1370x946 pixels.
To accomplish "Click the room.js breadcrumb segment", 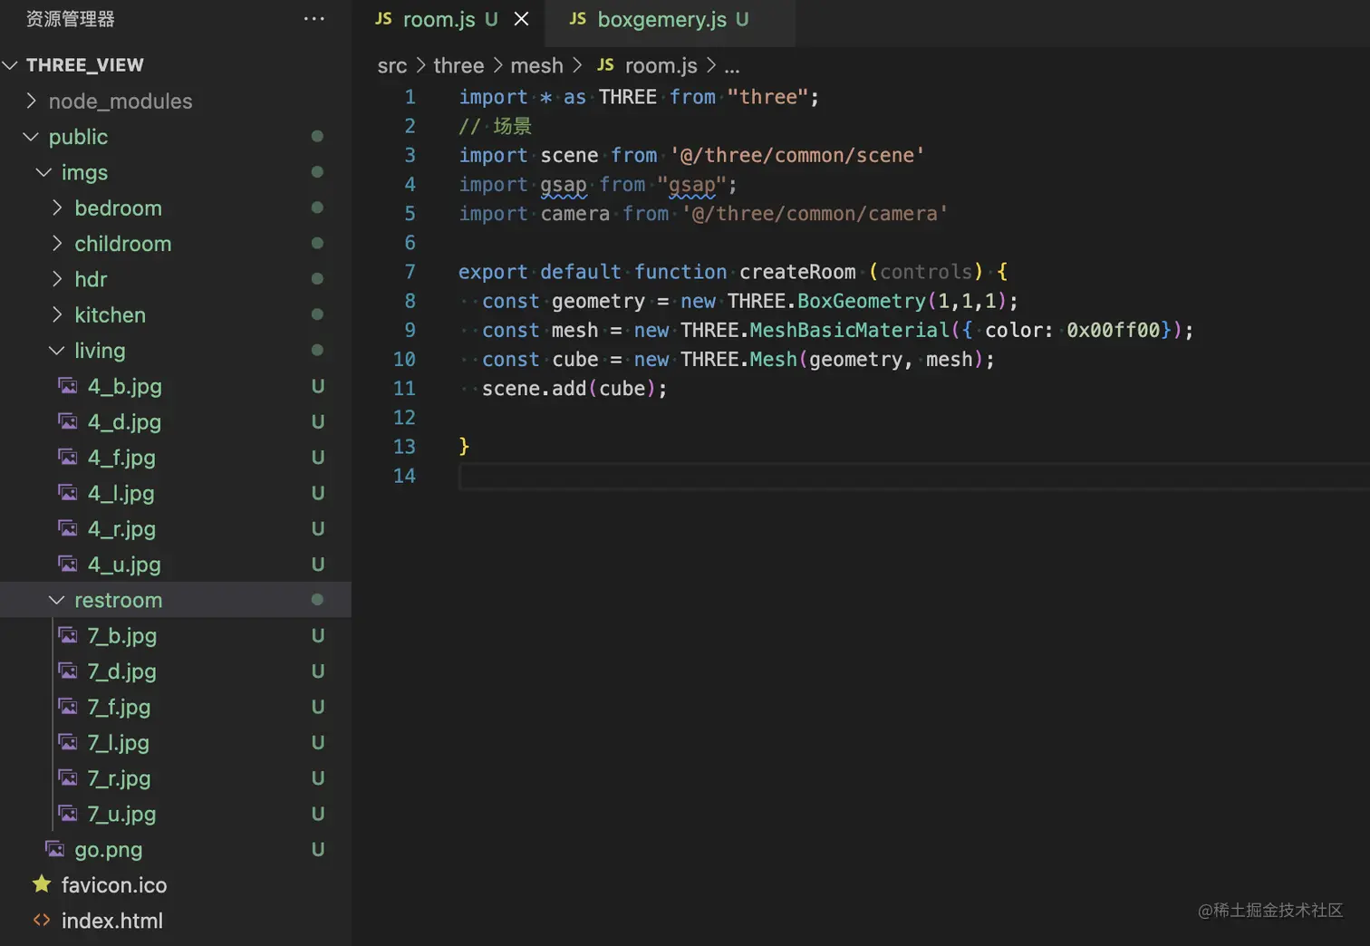I will [x=661, y=65].
